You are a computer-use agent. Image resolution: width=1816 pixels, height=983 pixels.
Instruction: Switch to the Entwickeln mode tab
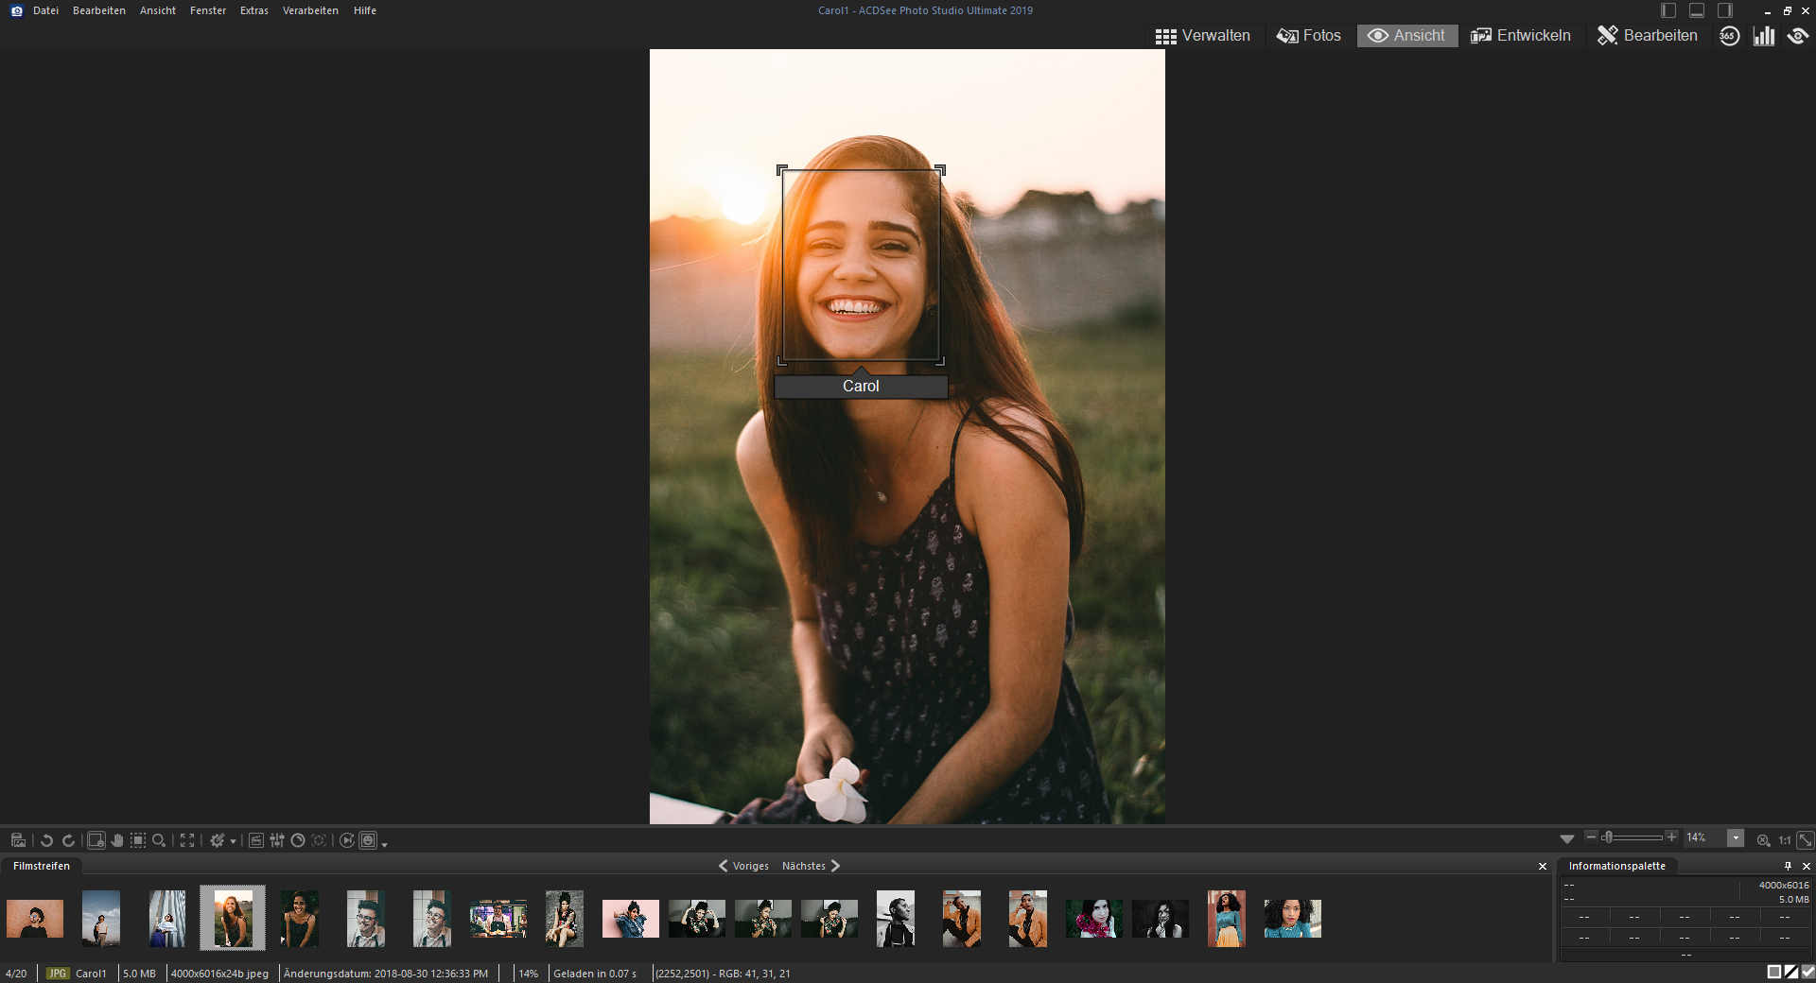point(1521,36)
